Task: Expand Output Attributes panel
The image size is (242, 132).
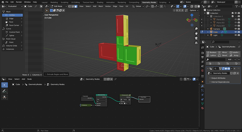Action: pyautogui.click(x=218, y=78)
